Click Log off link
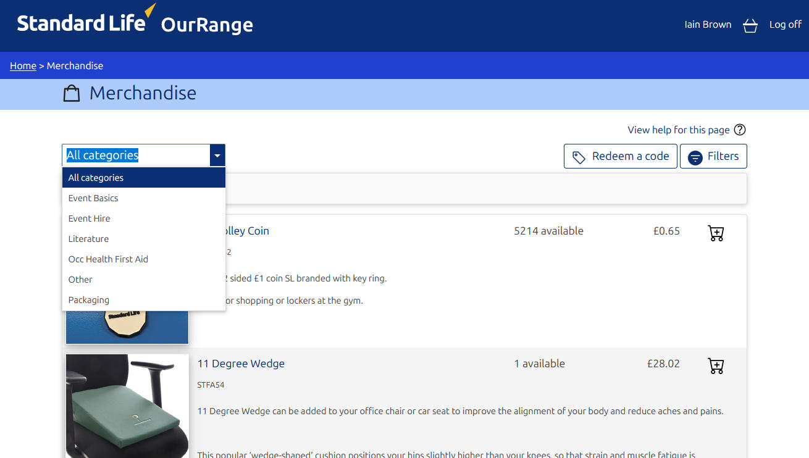Screen dimensions: 809x458 (x=785, y=25)
